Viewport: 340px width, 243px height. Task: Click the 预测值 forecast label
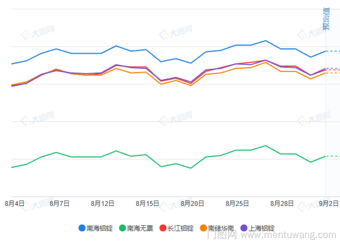click(326, 19)
